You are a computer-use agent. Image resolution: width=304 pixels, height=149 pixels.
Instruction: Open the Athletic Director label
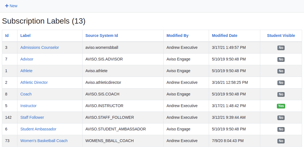pyautogui.click(x=34, y=82)
